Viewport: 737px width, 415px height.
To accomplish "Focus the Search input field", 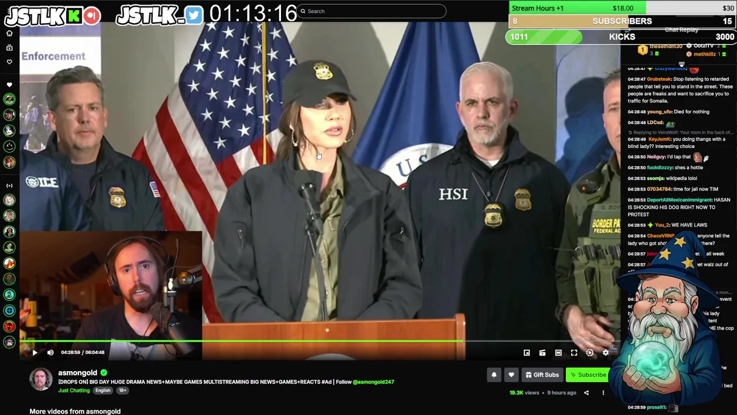I will point(371,11).
